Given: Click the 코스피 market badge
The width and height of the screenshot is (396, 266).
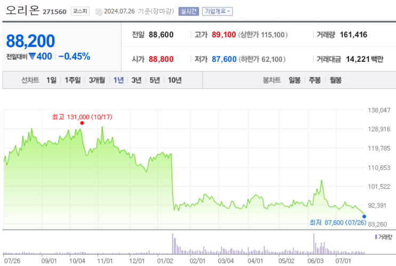Looking at the screenshot, I should point(80,11).
